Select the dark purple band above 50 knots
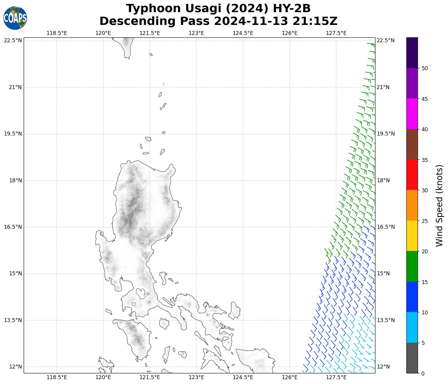 click(x=412, y=53)
